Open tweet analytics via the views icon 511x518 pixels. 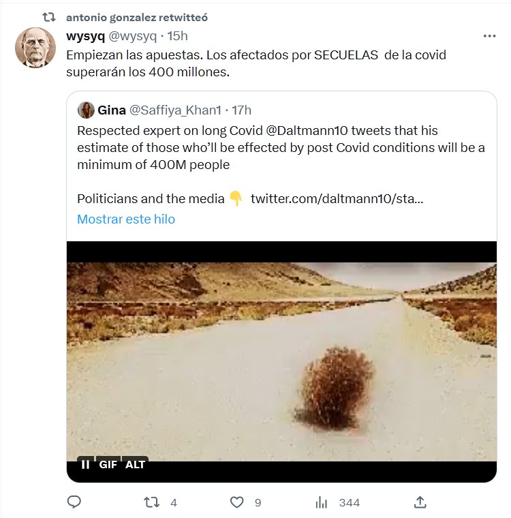tap(322, 502)
